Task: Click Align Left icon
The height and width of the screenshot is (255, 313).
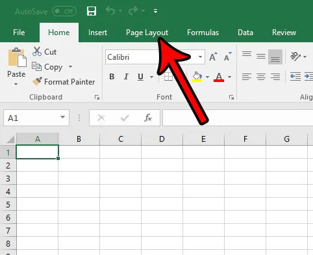Action: coord(247,77)
